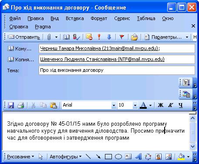The width and height of the screenshot is (199, 164).
Task: Click the stacked documents toolbar icon below
Action: point(186,94)
